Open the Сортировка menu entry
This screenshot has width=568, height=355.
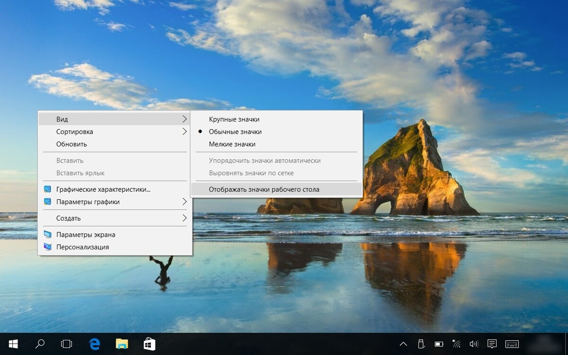click(x=115, y=132)
